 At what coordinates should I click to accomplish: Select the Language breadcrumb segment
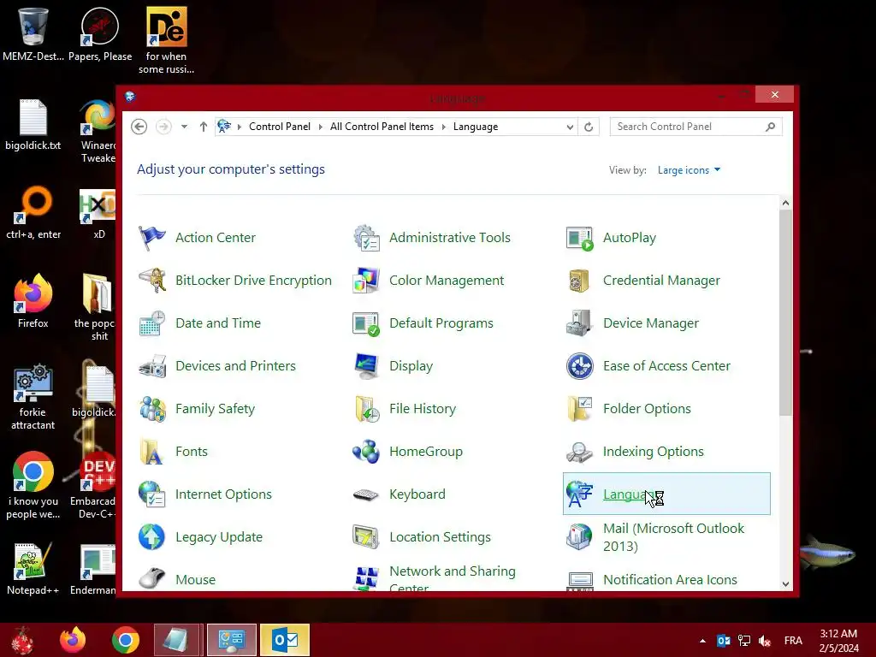[x=476, y=127]
